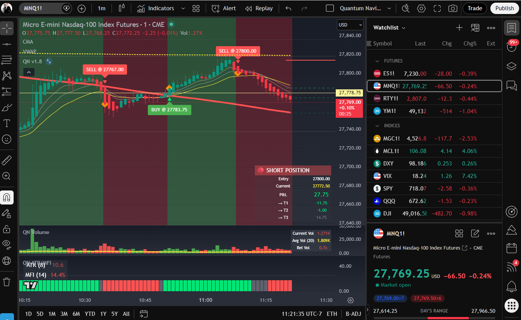Viewport: 521px width, 320px height.
Task: Start bar Replay mode
Action: click(x=259, y=8)
